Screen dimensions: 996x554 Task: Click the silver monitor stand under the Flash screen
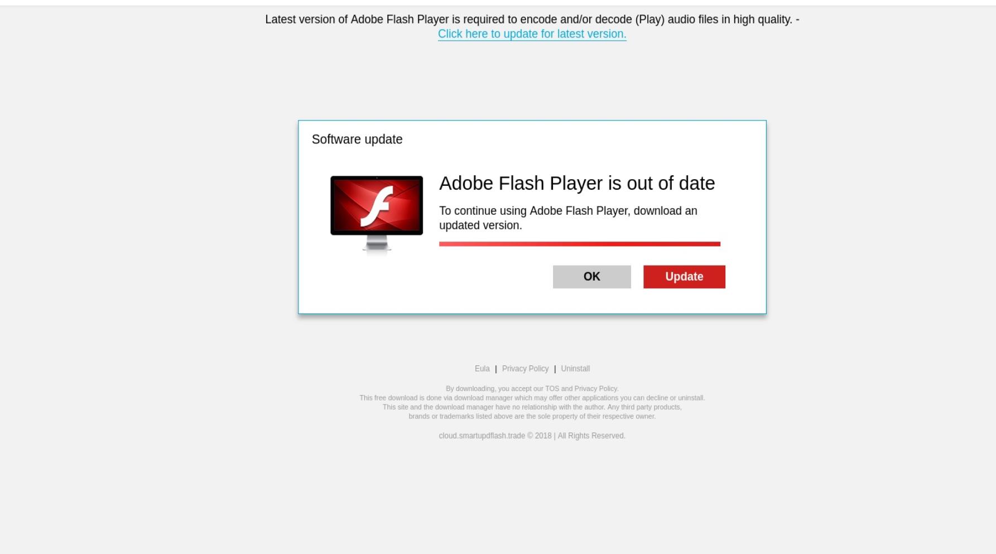pyautogui.click(x=377, y=244)
